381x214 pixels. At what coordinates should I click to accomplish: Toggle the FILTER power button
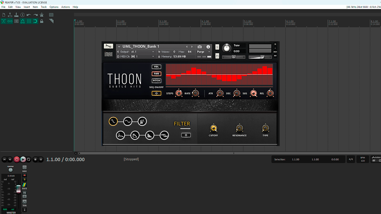point(186,135)
